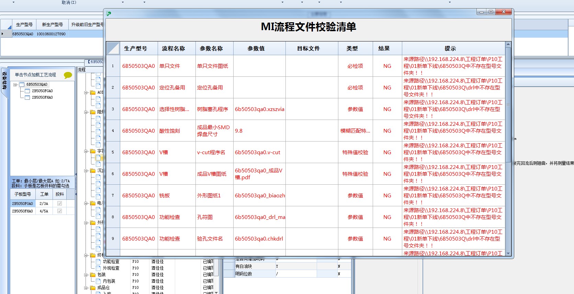This screenshot has width=574, height=294.
Task: Sort checklist by 结果 column header
Action: pyautogui.click(x=387, y=48)
